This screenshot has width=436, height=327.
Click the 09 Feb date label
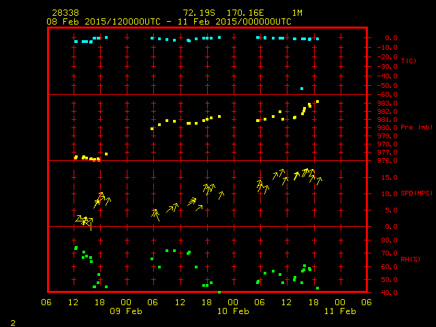point(126,311)
